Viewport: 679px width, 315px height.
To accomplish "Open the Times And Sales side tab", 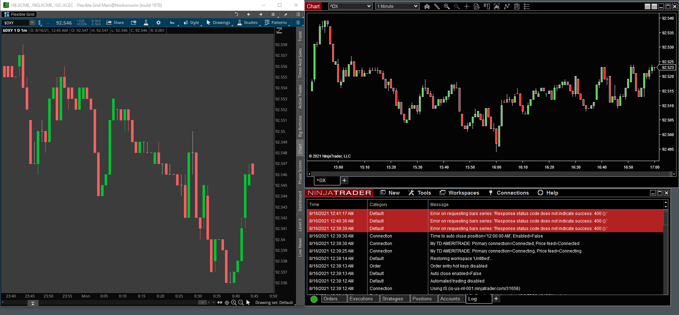I will click(300, 63).
